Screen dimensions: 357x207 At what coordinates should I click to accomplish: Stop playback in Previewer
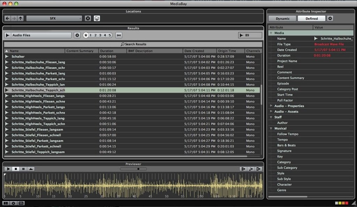[x=16, y=169]
